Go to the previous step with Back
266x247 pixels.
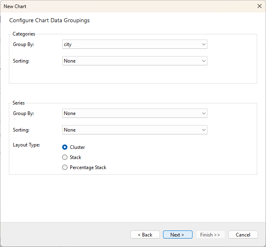tap(145, 234)
